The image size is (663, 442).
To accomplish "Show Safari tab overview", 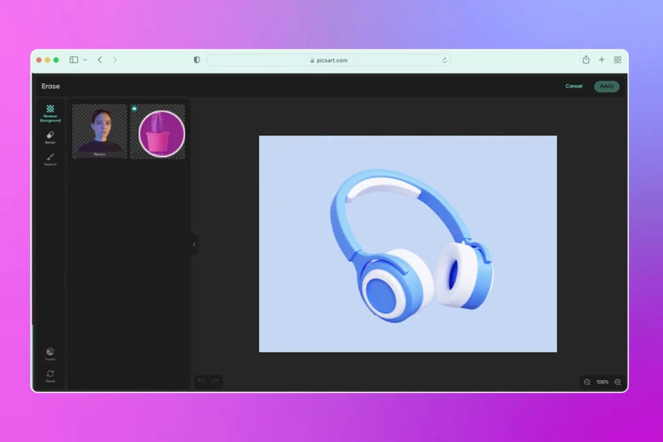I will pyautogui.click(x=617, y=60).
